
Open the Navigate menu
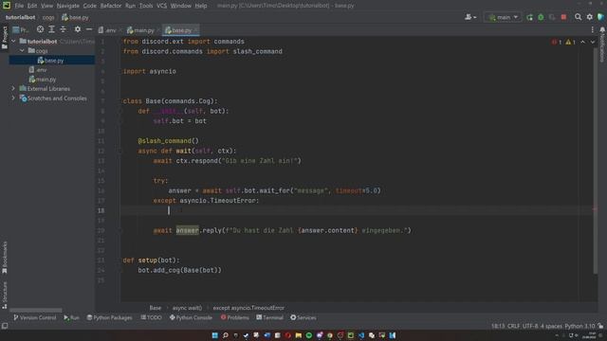67,6
